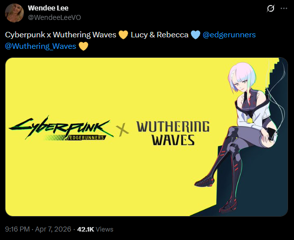294x240 pixels.
Task: Open the @WendeeLeeVO handle link
Action: (x=54, y=17)
